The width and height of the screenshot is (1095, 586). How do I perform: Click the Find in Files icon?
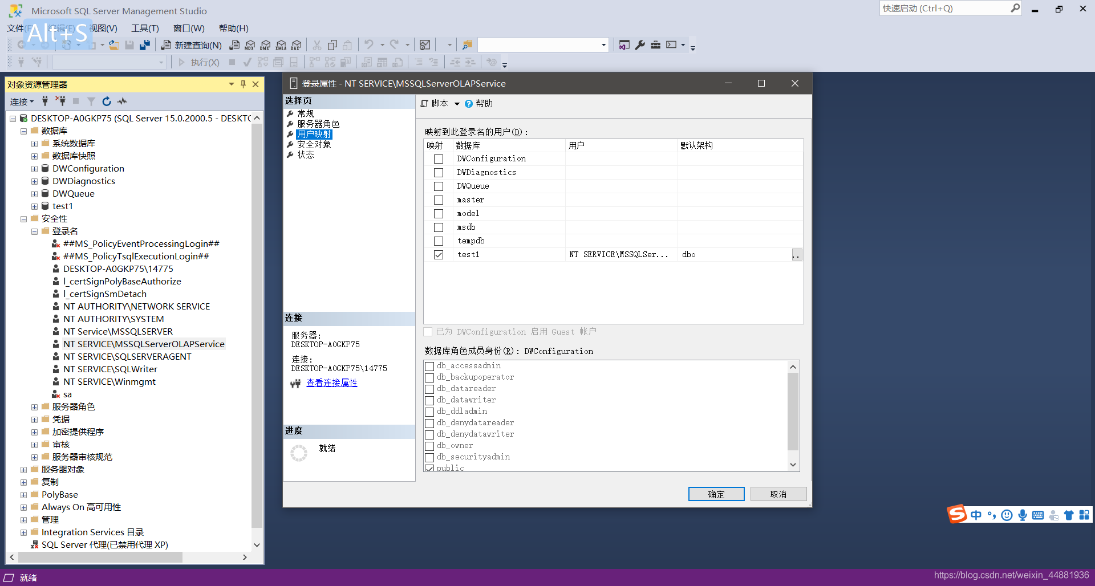(467, 45)
